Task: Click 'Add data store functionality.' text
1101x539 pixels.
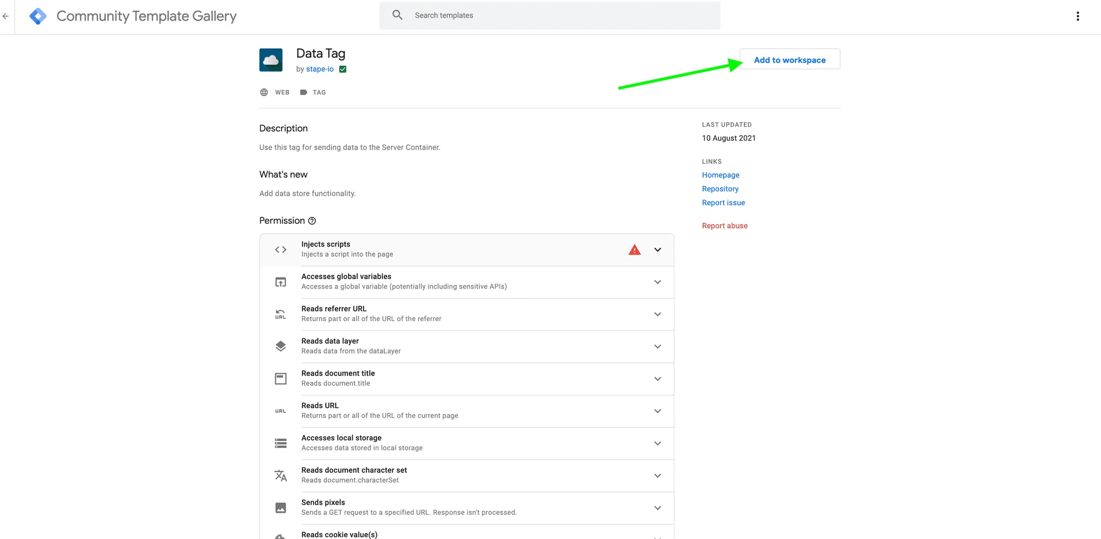Action: 307,193
